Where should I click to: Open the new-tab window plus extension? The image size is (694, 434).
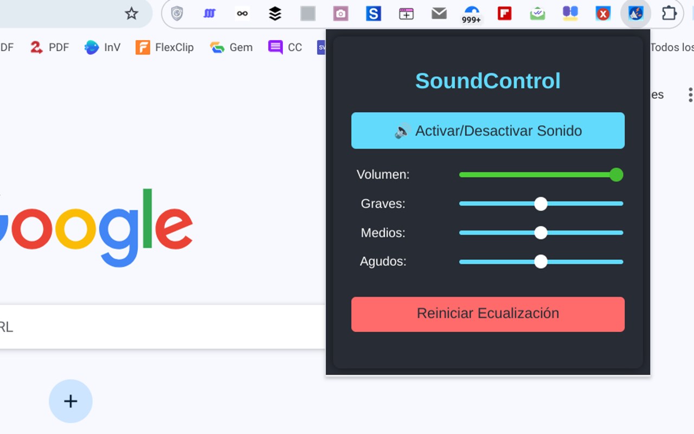point(406,14)
